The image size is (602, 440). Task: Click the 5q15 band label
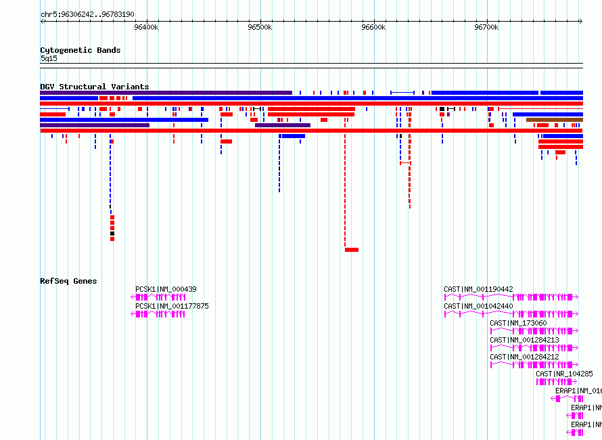[x=49, y=58]
